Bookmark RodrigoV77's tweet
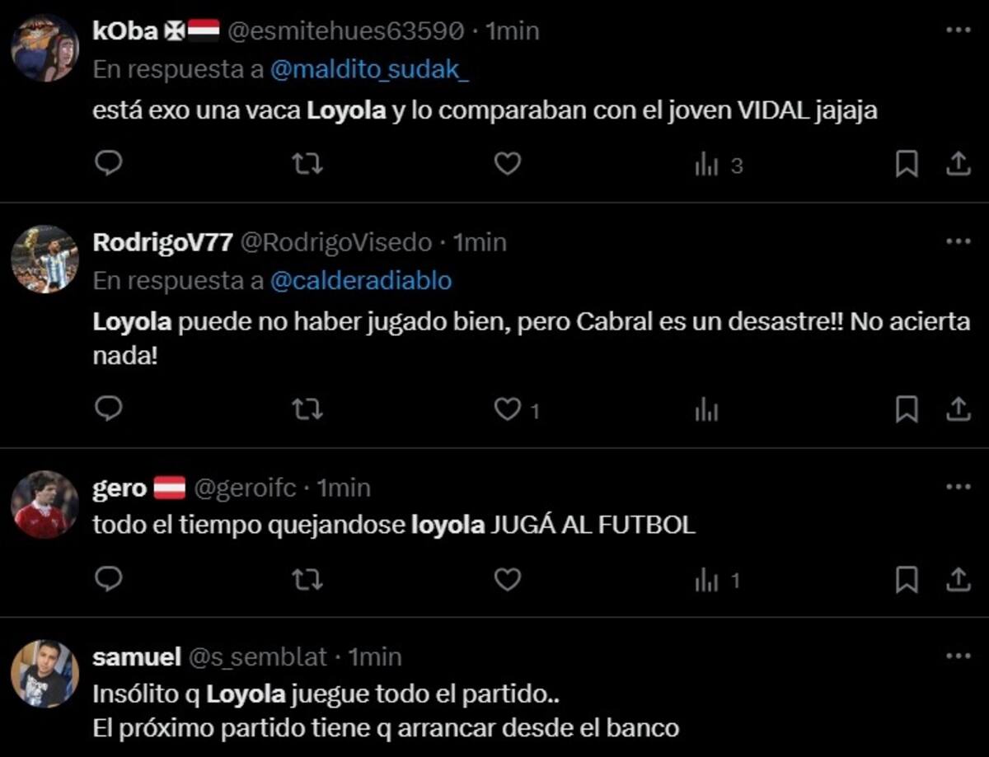Viewport: 989px width, 757px height. (x=907, y=409)
